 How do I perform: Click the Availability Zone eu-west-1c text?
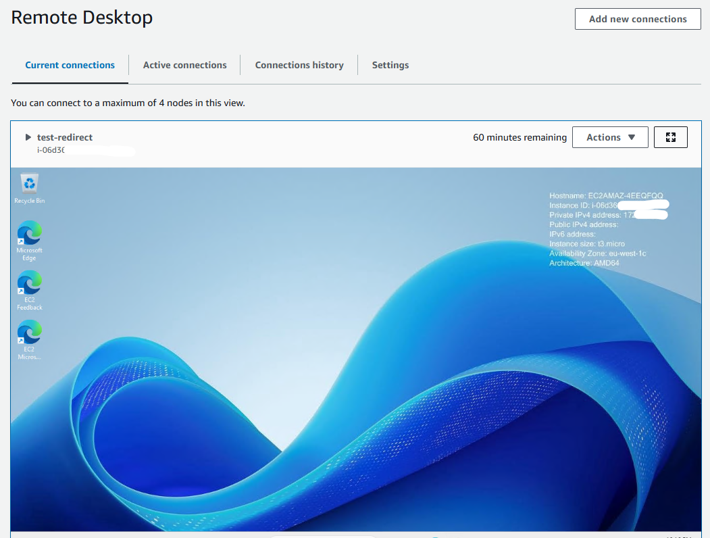coord(597,253)
